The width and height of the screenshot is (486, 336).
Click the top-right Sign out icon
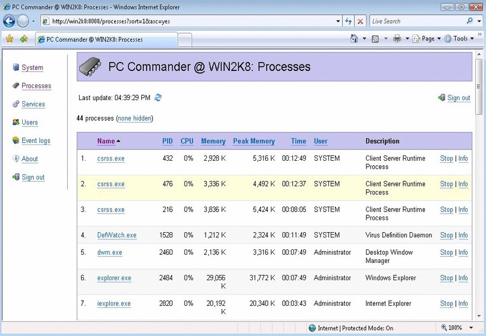[442, 97]
